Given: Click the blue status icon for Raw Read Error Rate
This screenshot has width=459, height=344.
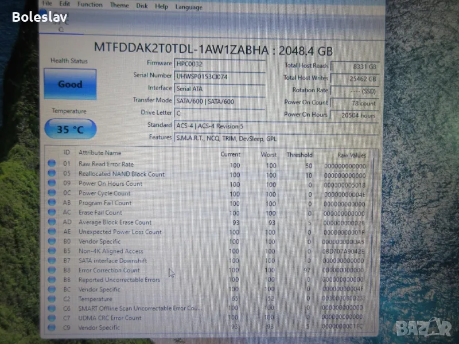Looking at the screenshot, I should pos(52,164).
